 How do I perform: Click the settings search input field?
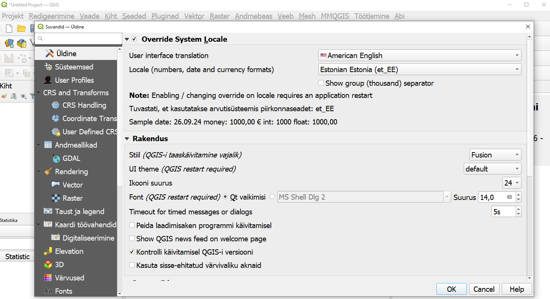pos(78,39)
